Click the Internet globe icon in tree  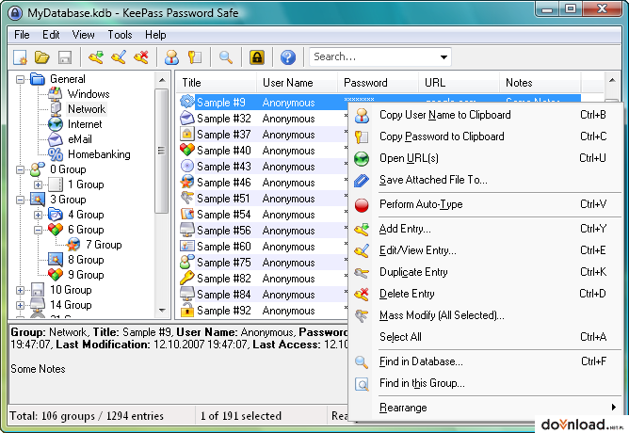tap(56, 124)
